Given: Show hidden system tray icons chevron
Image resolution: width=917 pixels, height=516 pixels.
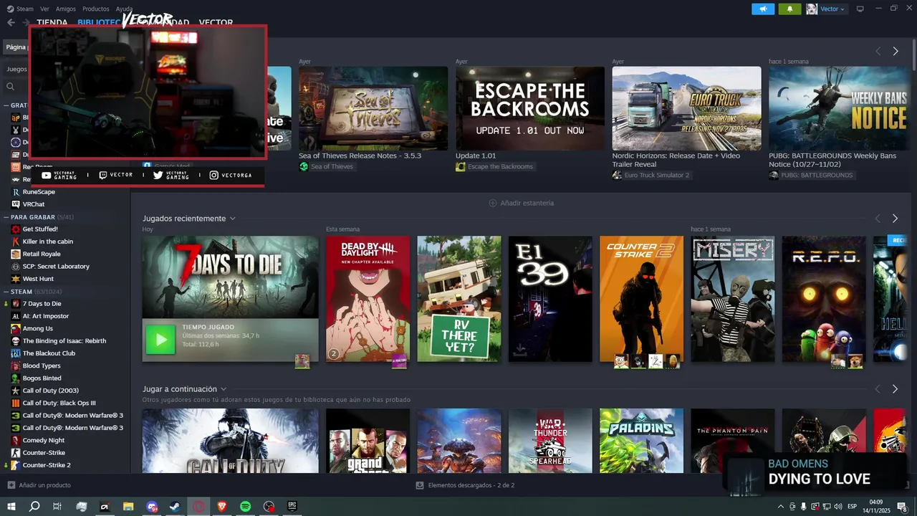Looking at the screenshot, I should point(781,507).
